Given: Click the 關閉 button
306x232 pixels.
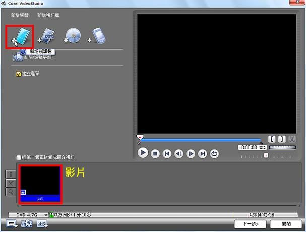Looking at the screenshot, I should click(286, 223).
